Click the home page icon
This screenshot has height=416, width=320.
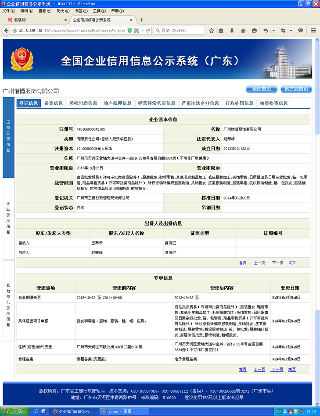(x=243, y=31)
